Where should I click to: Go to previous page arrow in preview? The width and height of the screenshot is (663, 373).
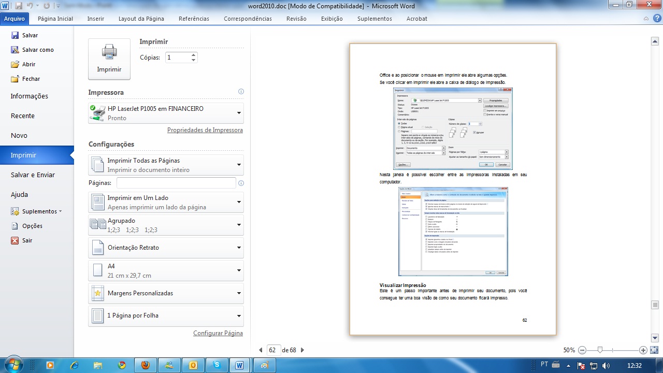tap(261, 350)
